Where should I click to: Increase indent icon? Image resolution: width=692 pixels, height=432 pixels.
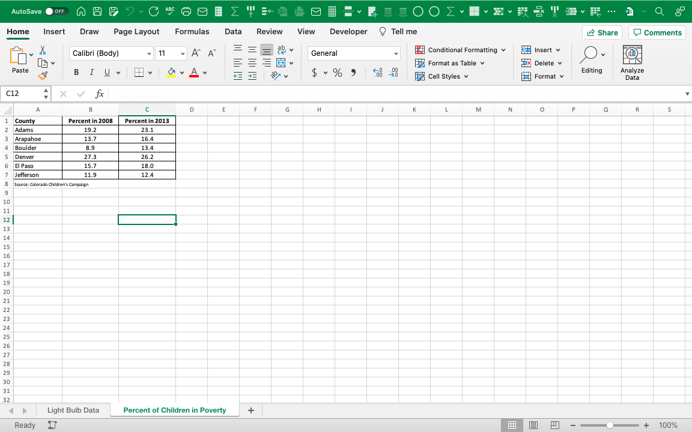click(x=252, y=76)
